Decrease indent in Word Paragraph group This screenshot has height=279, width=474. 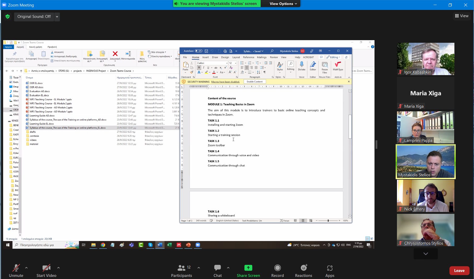[x=266, y=63]
